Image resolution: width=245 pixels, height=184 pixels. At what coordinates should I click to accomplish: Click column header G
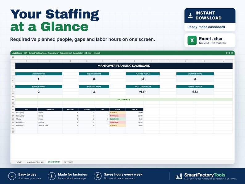click(x=134, y=61)
